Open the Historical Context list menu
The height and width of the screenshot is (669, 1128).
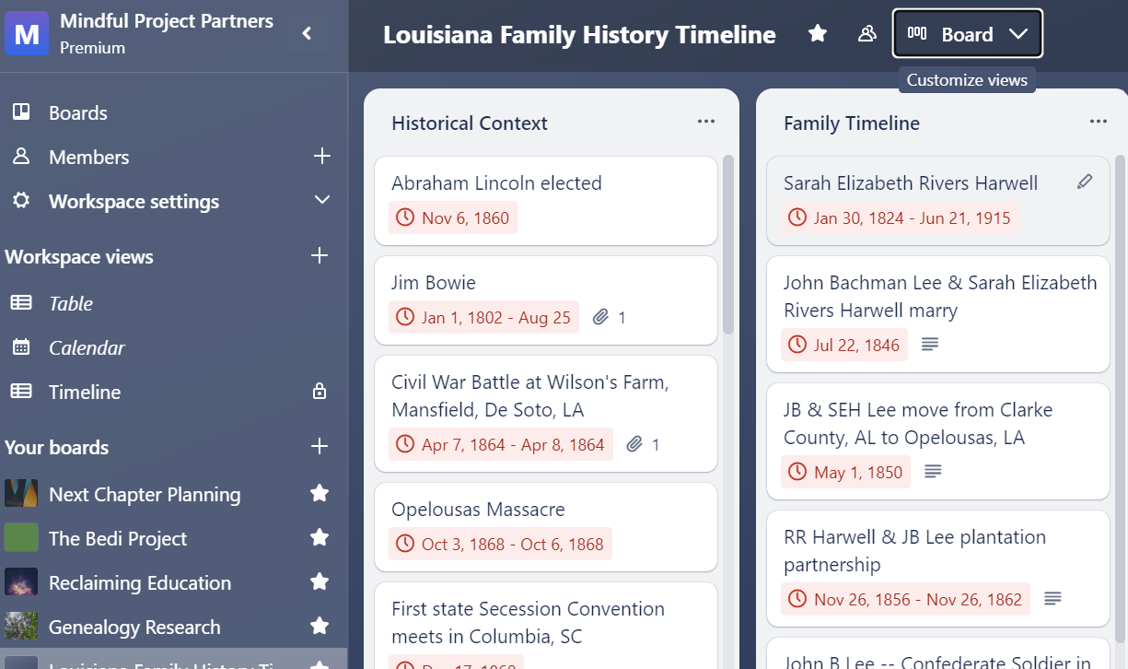[x=705, y=121]
